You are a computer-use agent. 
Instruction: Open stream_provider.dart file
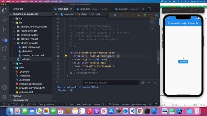pos(33,55)
